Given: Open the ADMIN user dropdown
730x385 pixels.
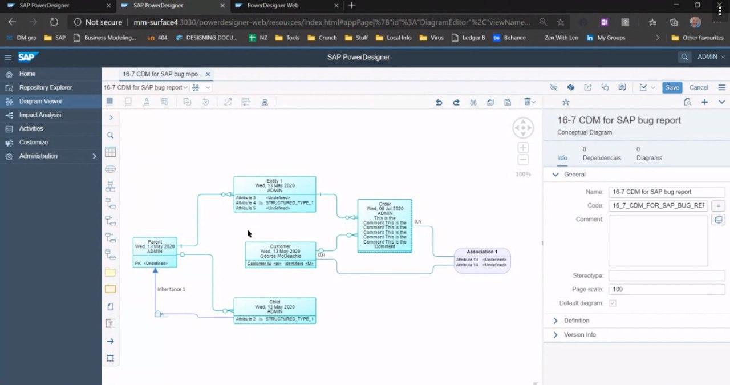Looking at the screenshot, I should tap(711, 57).
